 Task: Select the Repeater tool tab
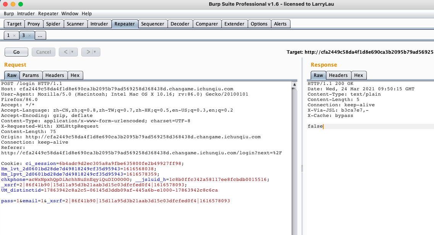coord(124,24)
